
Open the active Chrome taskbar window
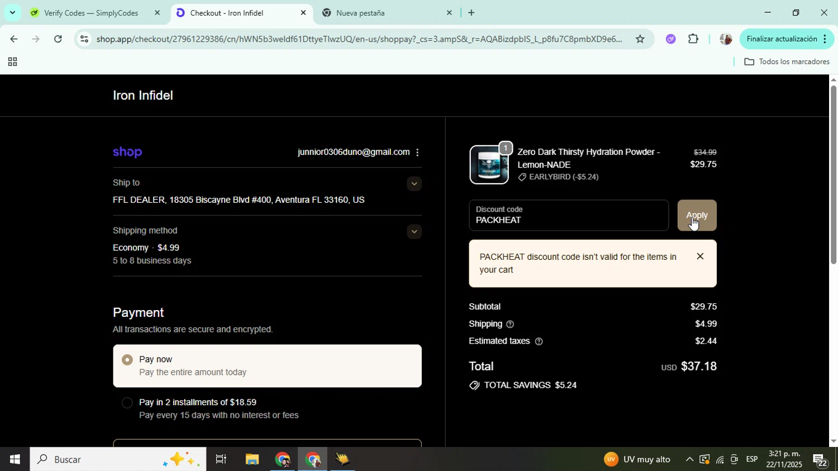(x=313, y=460)
